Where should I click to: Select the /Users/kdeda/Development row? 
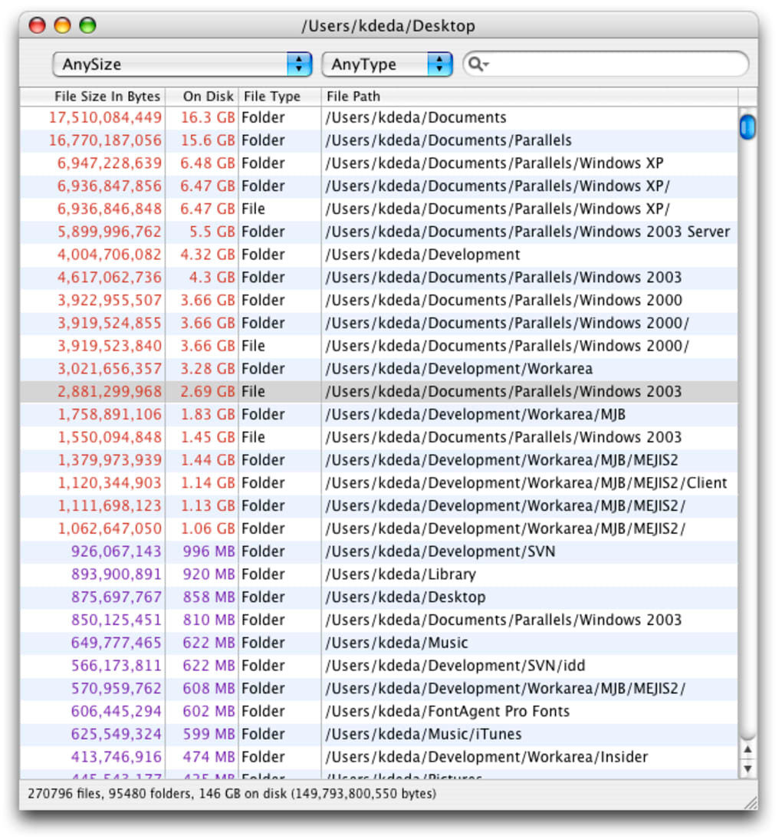pyautogui.click(x=379, y=255)
